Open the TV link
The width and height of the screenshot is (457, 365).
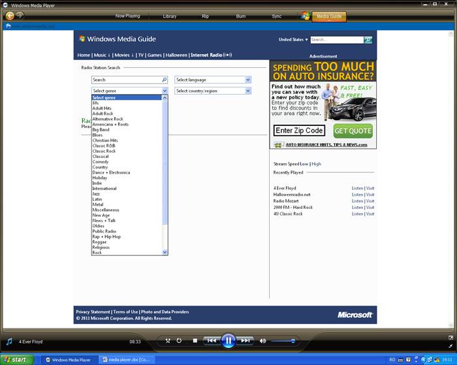pos(141,55)
